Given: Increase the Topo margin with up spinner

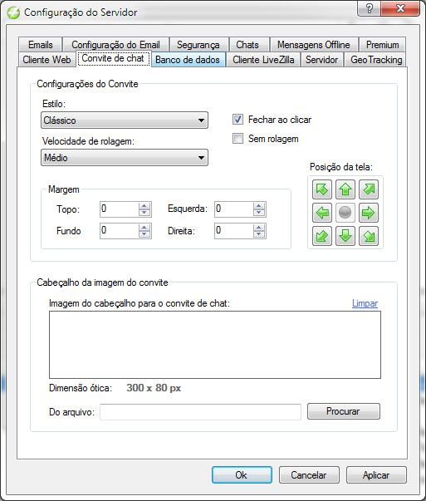Looking at the screenshot, I should tap(144, 206).
